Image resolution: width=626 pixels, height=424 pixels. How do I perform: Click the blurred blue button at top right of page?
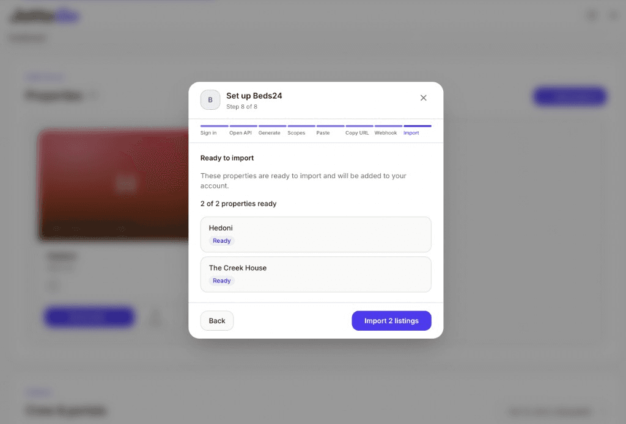pyautogui.click(x=570, y=96)
